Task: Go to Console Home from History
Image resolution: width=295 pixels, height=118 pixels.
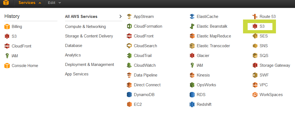Action: [x=25, y=66]
